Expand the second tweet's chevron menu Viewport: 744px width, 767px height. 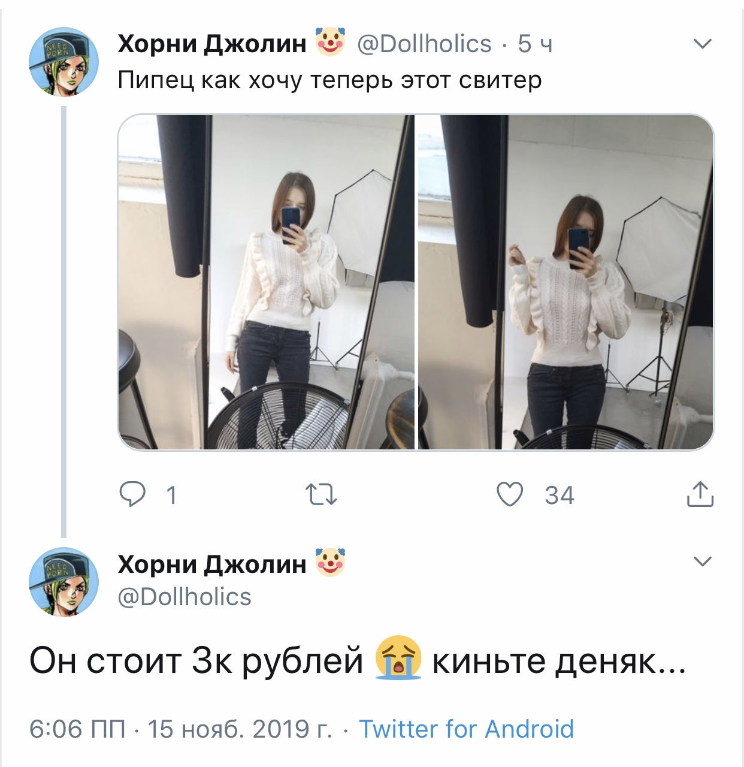click(701, 561)
